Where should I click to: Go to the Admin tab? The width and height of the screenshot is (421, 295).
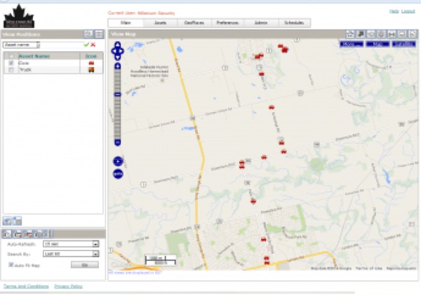coord(261,23)
